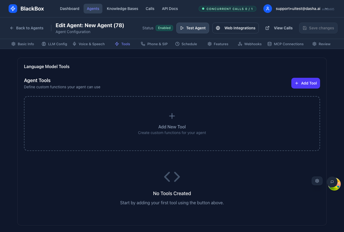Open Web Integrations
The width and height of the screenshot is (344, 232).
235,28
